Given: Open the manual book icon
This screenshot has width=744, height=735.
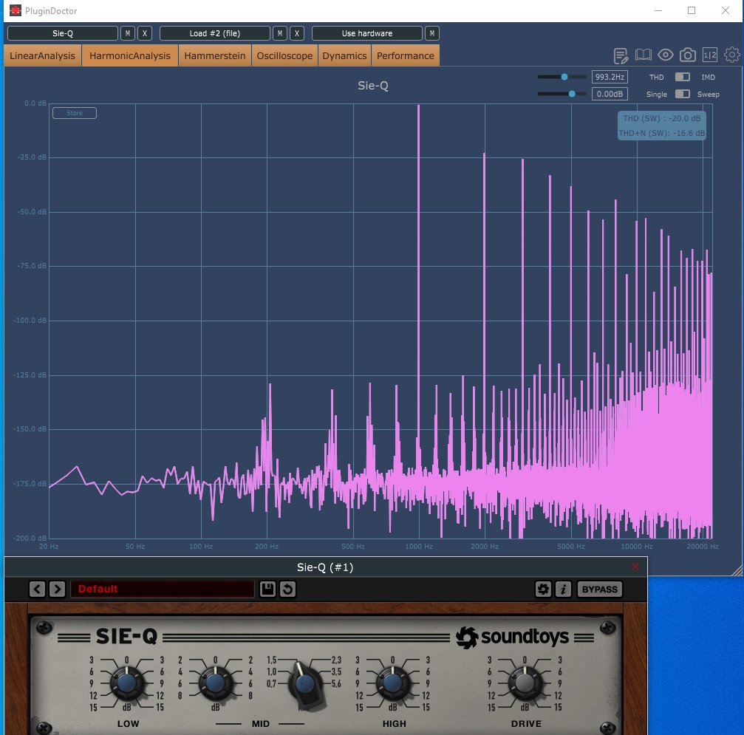Looking at the screenshot, I should tap(643, 55).
